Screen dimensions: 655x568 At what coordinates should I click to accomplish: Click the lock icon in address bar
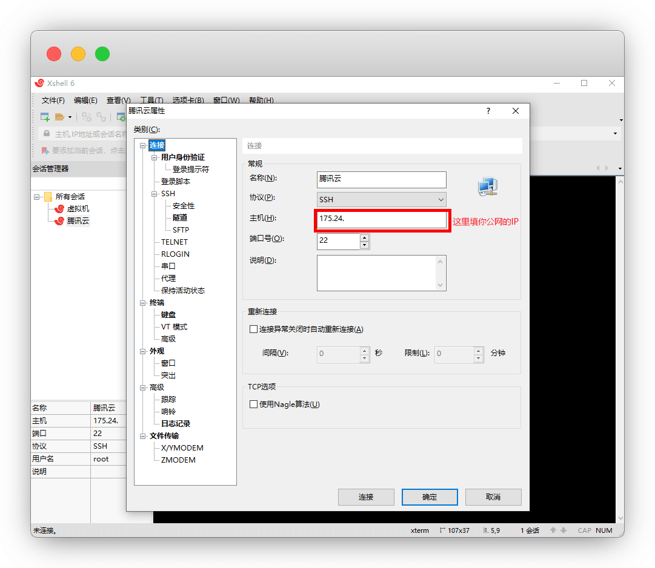point(47,134)
